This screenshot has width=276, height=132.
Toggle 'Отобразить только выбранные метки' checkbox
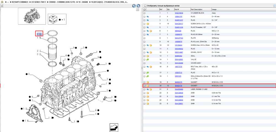145,6
